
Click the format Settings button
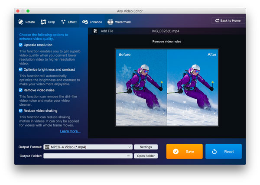pos(146,147)
